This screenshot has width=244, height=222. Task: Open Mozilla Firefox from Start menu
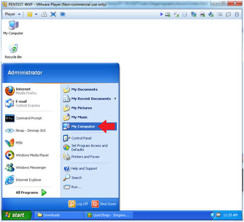[30, 91]
